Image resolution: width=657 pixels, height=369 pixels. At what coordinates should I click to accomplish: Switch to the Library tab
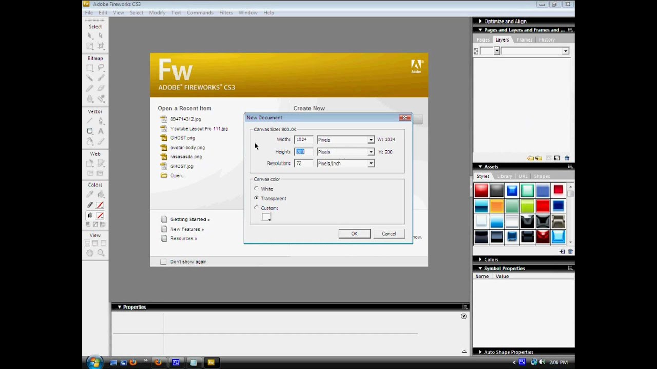click(504, 176)
